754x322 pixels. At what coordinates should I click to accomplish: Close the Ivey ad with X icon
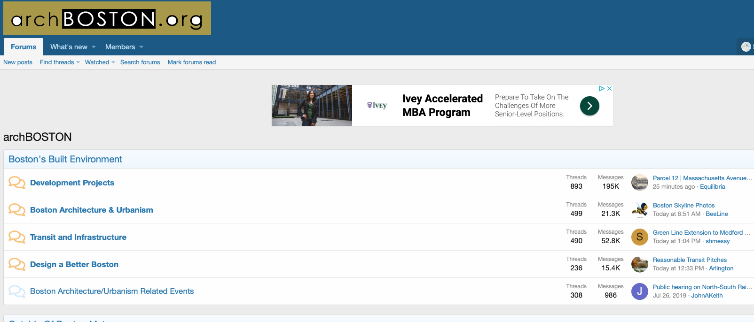click(609, 89)
